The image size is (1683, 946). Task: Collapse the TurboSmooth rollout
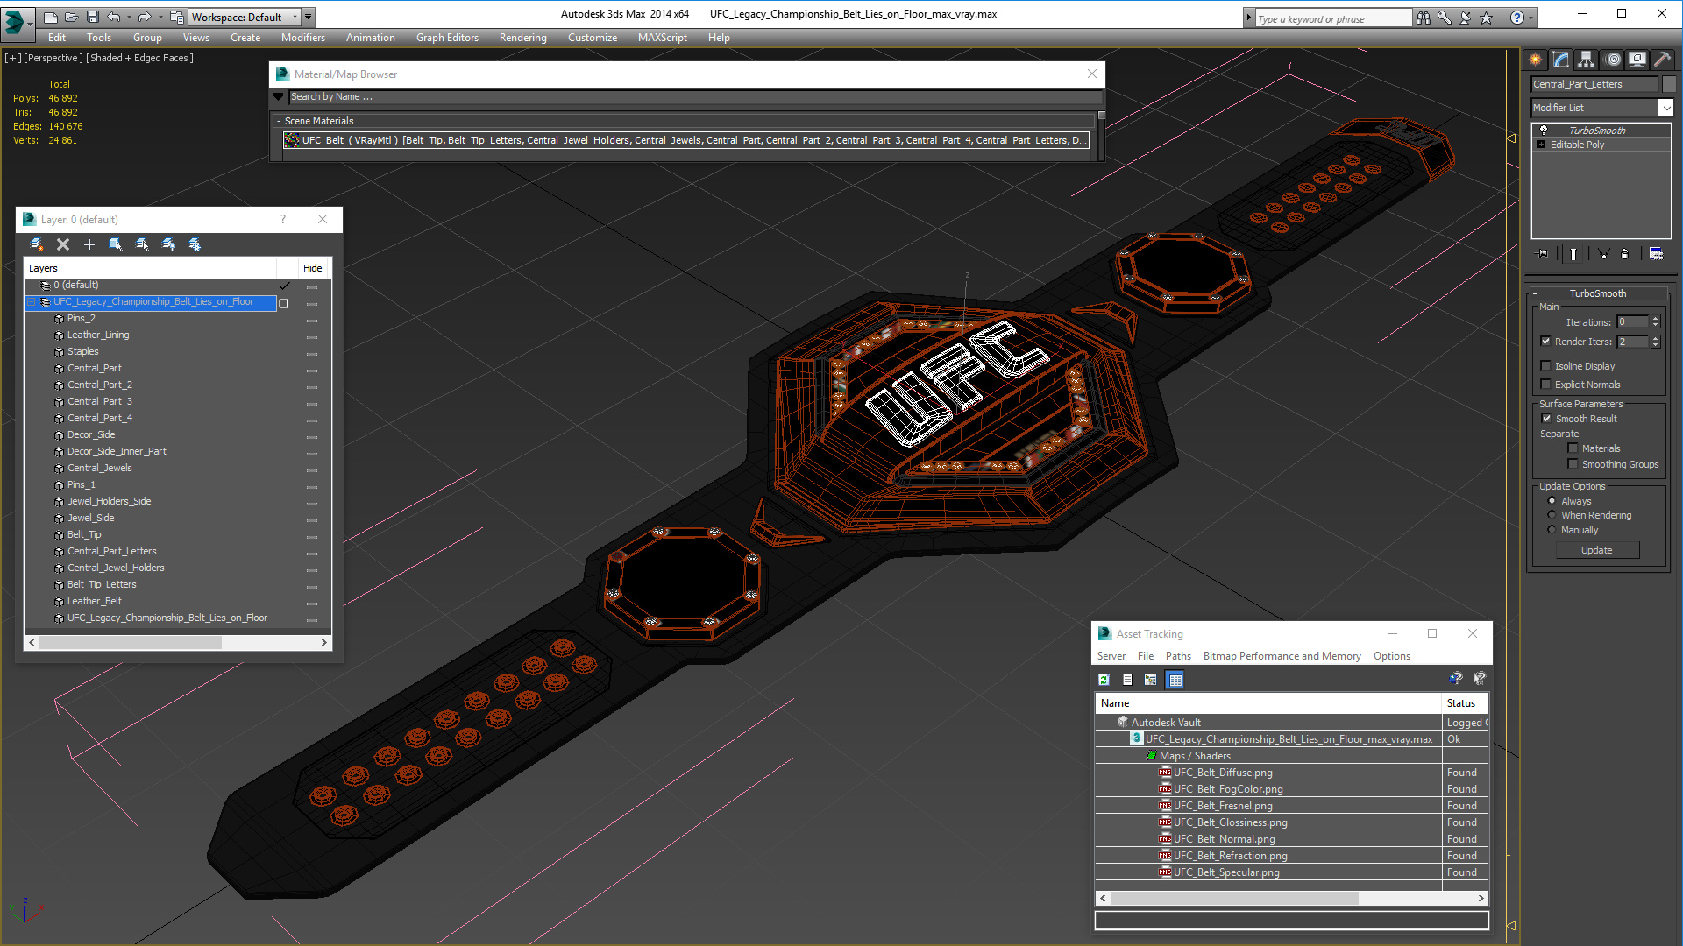1535,293
